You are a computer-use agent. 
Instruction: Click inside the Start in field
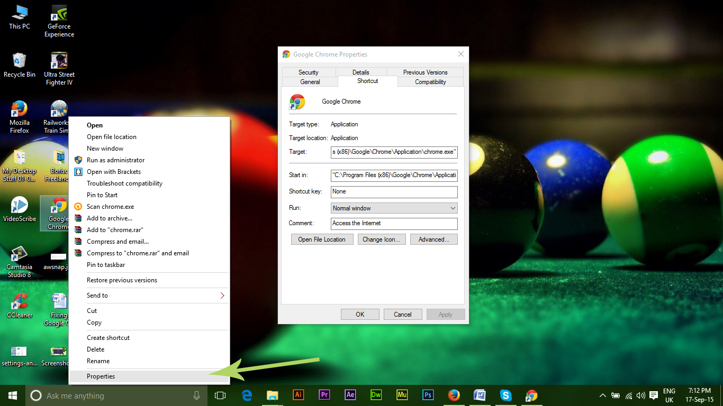(394, 176)
